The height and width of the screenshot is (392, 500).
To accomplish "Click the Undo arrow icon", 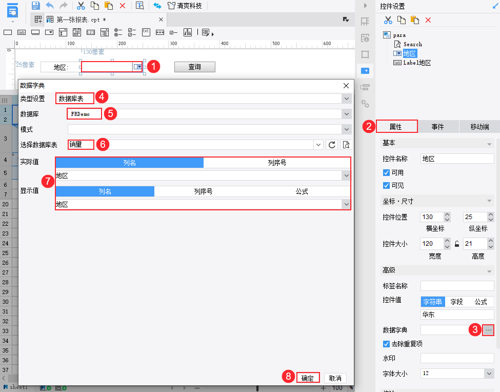I will pyautogui.click(x=50, y=6).
